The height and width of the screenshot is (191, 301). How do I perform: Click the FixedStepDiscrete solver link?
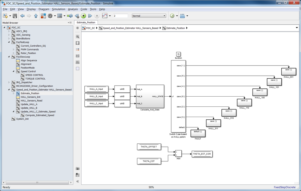[284, 187]
